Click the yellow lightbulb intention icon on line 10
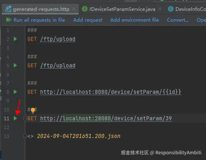This screenshot has width=206, height=160. tap(33, 110)
